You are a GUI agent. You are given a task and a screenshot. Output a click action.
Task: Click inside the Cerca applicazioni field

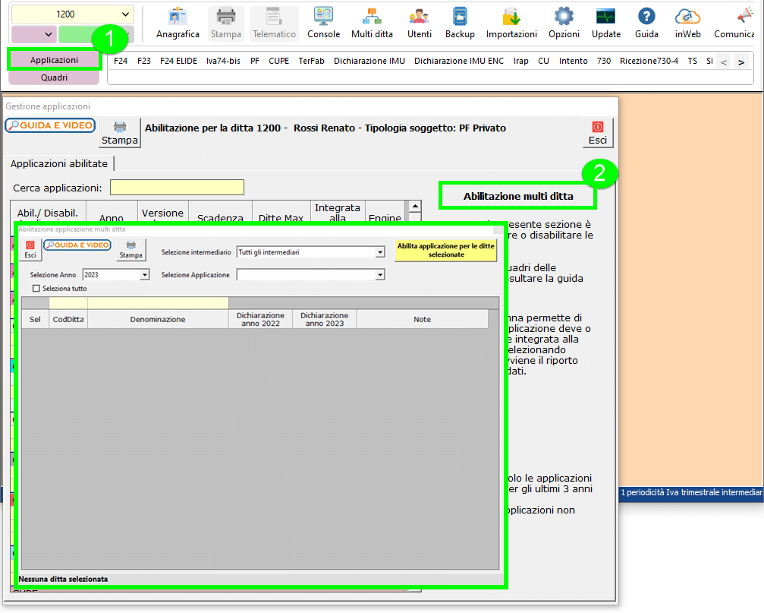(177, 187)
